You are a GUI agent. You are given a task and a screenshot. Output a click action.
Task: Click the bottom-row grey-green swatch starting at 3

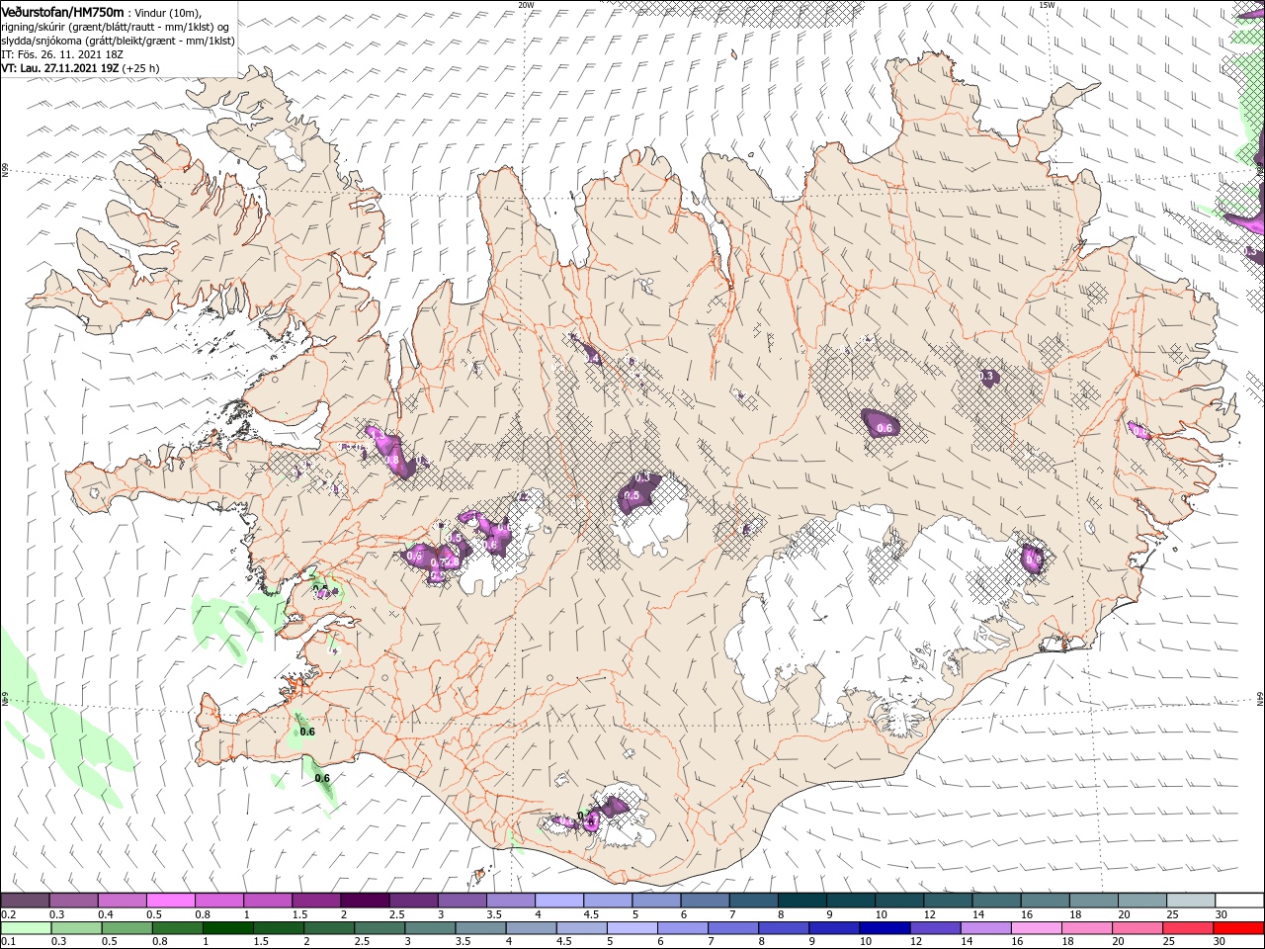pos(430,928)
